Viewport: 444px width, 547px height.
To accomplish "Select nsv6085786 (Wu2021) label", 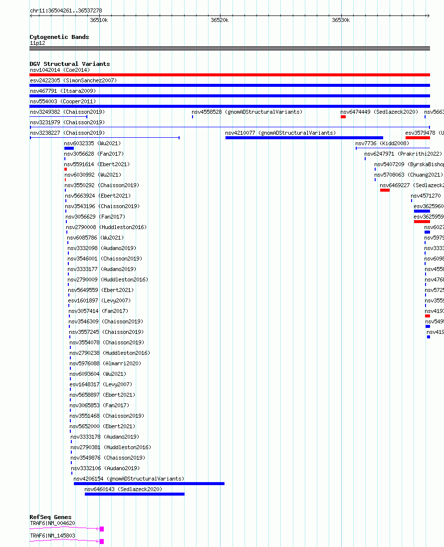I will [96, 237].
